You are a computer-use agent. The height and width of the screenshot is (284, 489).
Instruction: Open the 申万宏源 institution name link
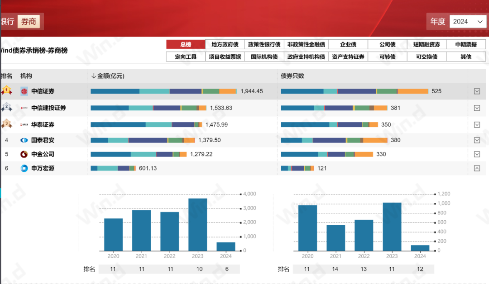pos(43,168)
